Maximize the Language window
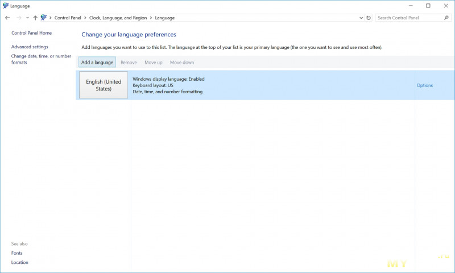 click(x=428, y=6)
